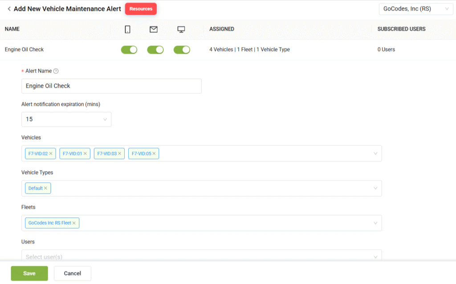Open the Select user(s) dropdown

[x=202, y=256]
